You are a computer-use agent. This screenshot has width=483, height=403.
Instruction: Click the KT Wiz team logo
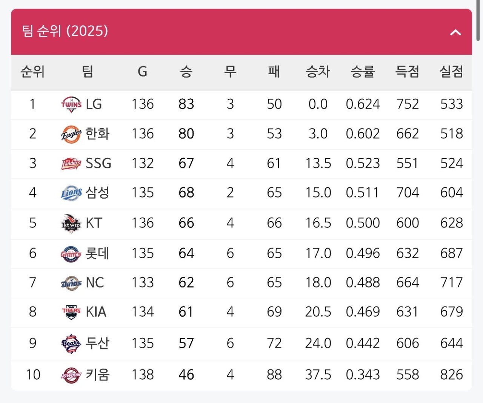pos(71,223)
